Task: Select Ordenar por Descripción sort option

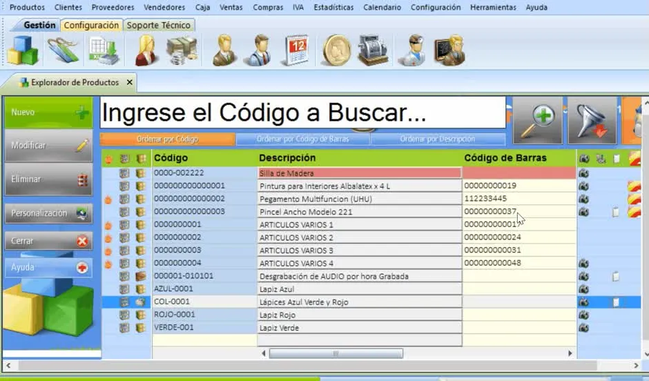Action: pyautogui.click(x=438, y=139)
